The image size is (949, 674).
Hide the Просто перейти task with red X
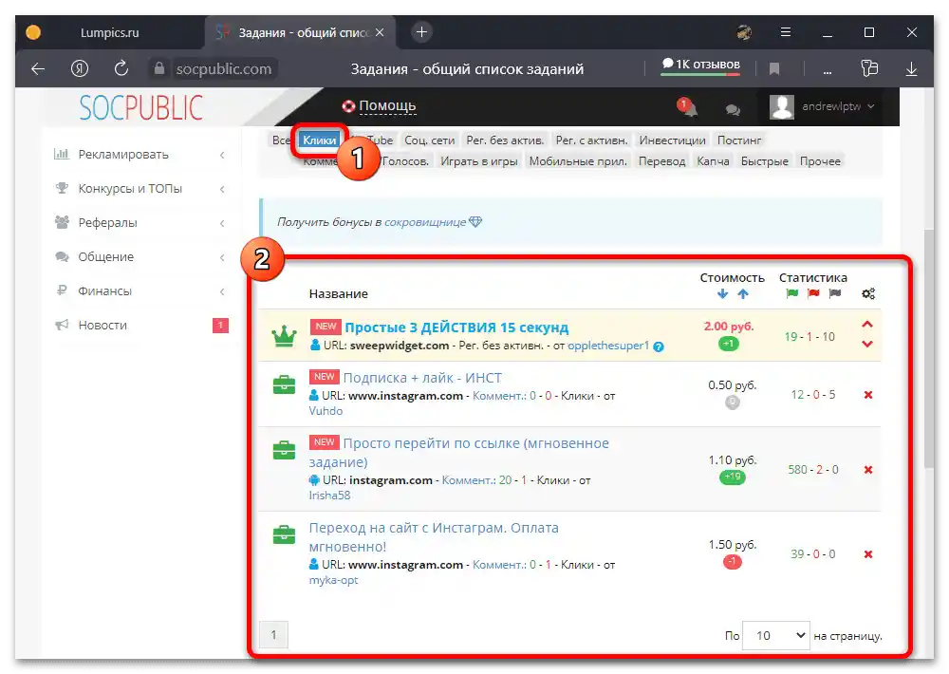(868, 470)
